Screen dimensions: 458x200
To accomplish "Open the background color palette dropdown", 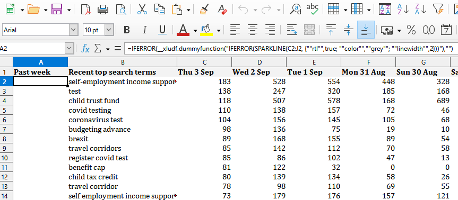I will 219,30.
